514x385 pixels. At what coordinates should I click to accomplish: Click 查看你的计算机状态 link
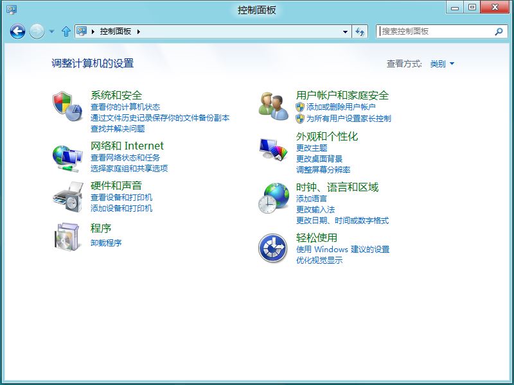coord(125,107)
